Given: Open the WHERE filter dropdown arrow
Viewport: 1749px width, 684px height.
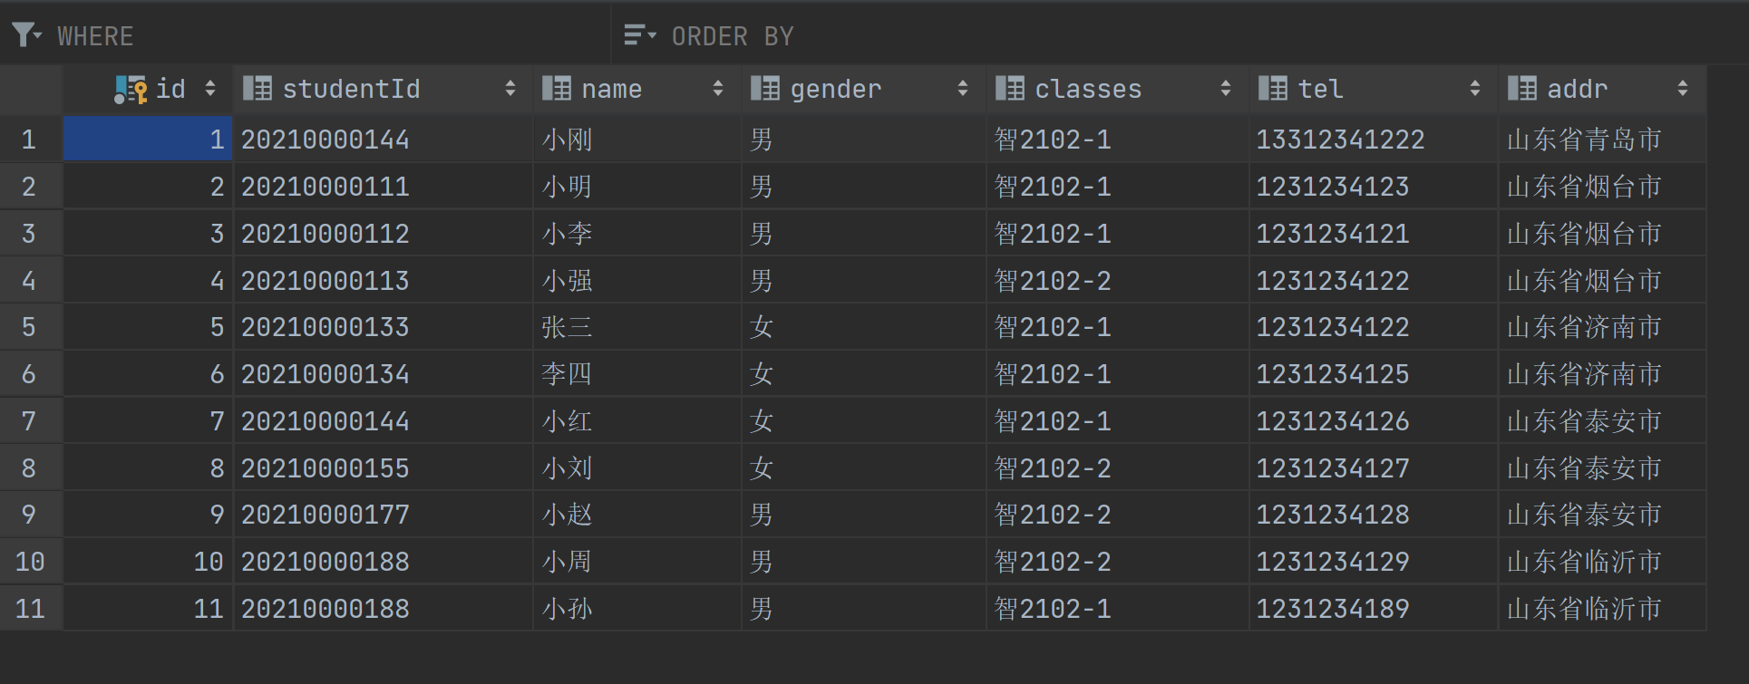Looking at the screenshot, I should tap(36, 40).
